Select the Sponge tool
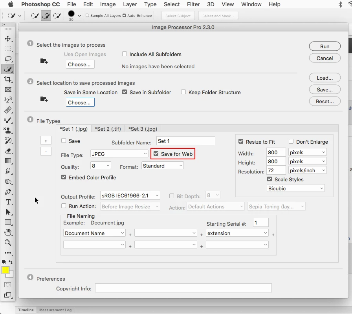Image resolution: width=352 pixels, height=314 pixels. 8,181
